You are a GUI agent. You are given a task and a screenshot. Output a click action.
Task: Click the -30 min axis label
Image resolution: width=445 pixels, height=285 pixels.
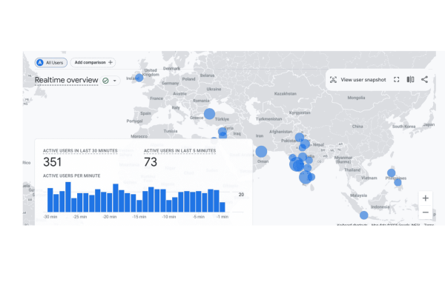pyautogui.click(x=50, y=217)
